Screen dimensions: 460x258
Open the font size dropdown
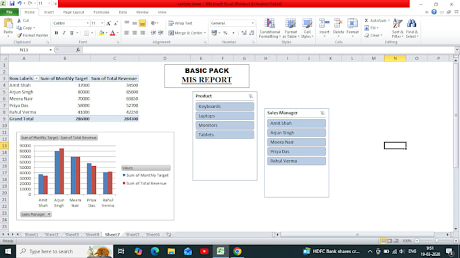(102, 23)
